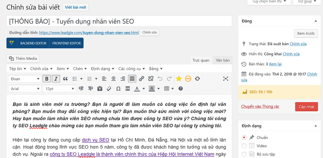Remove link with unlink icon
Image resolution: width=323 pixels, height=158 pixels.
151,78
